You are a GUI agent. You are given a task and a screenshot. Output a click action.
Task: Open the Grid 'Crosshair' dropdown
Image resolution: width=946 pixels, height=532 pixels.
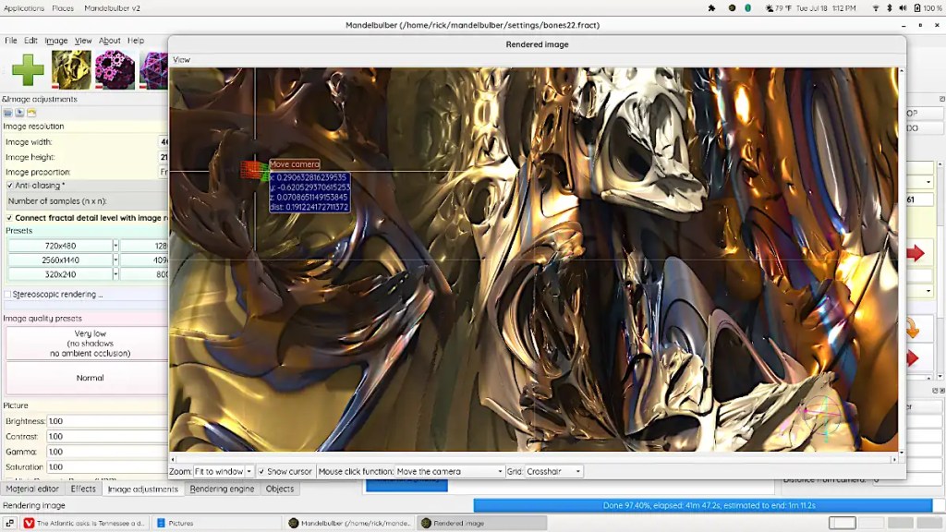[x=554, y=472]
